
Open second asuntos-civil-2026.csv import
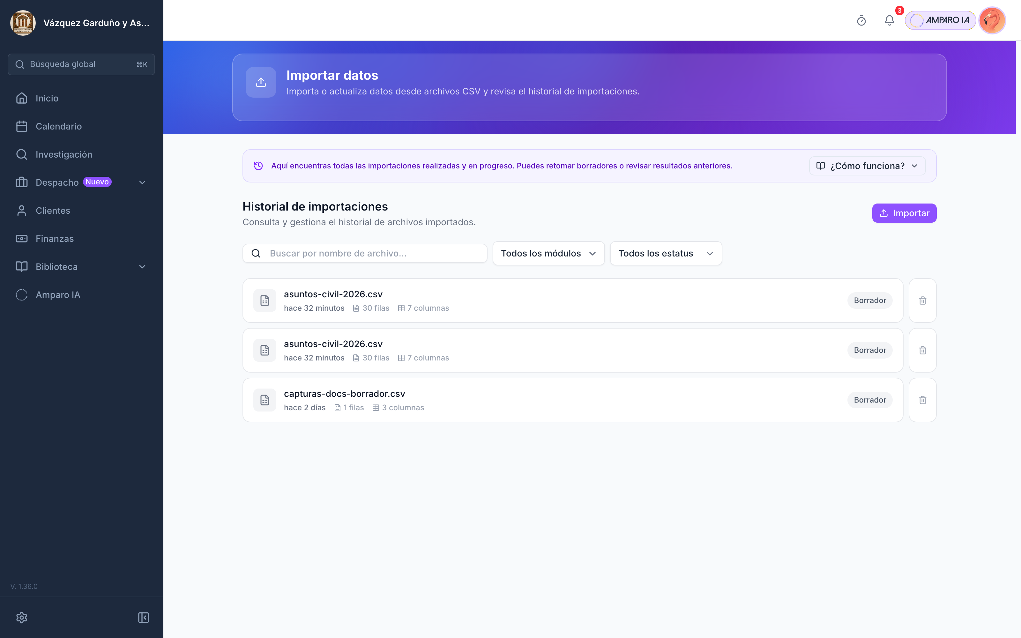click(x=572, y=350)
